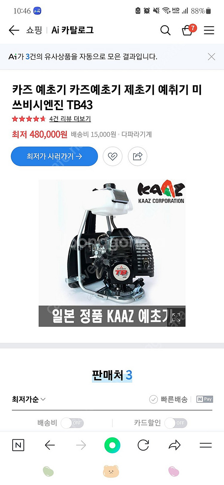The width and height of the screenshot is (224, 485).
Task: Open the shopping cart with 7 items
Action: [189, 30]
